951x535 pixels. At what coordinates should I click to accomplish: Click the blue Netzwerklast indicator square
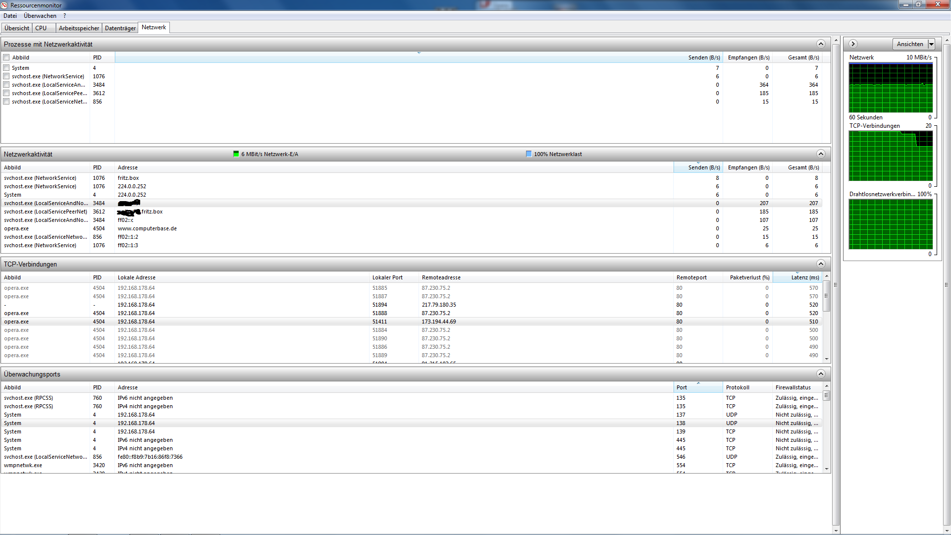click(x=528, y=154)
